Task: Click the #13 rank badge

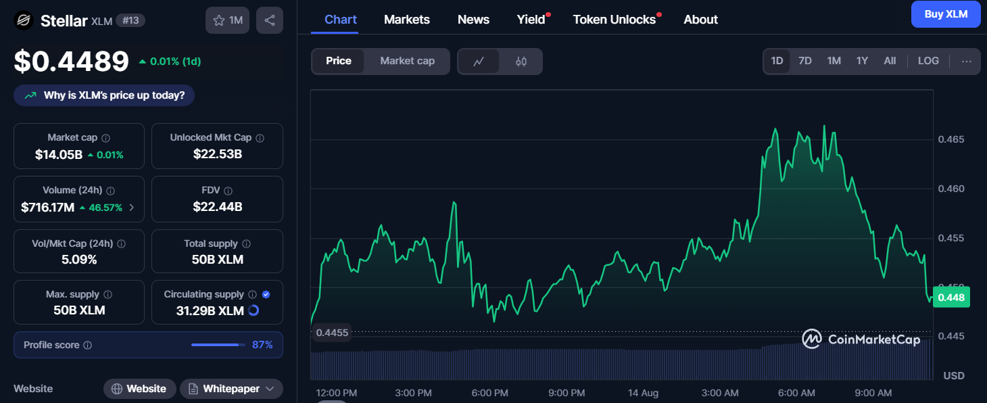Action: [x=130, y=20]
